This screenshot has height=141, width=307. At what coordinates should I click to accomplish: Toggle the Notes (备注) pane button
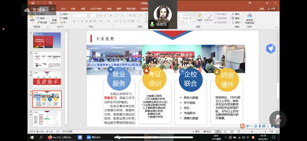[196, 132]
